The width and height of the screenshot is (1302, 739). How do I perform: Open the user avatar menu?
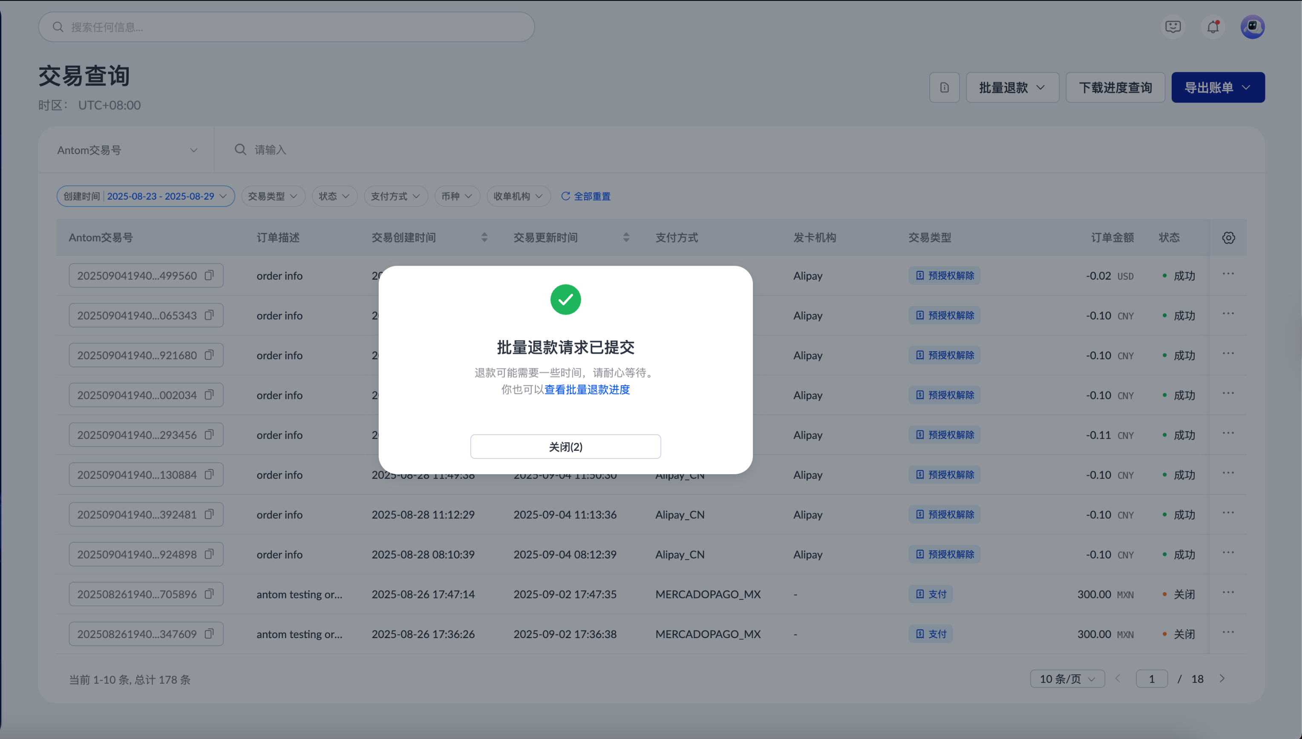[1252, 27]
